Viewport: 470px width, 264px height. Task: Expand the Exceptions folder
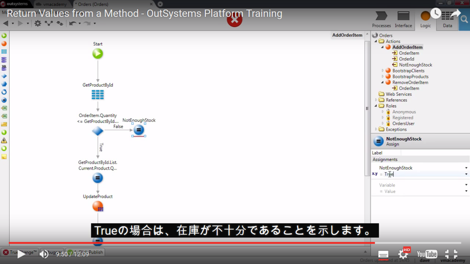pos(376,129)
